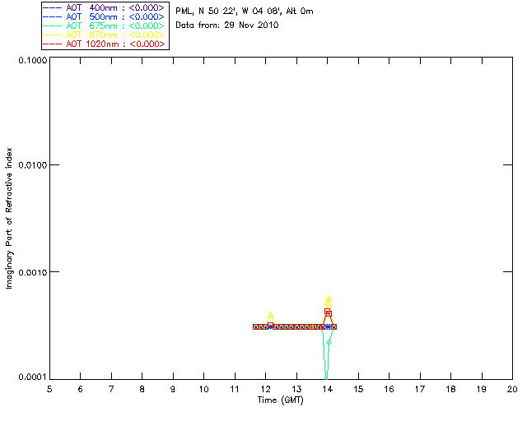Select the 'Data from: 29 Nov 2010' text
Screen dimensions: 527x421
click(x=227, y=25)
